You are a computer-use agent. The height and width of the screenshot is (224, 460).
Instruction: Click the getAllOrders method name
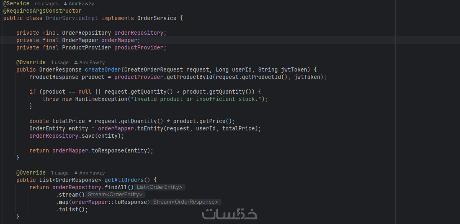(x=124, y=180)
